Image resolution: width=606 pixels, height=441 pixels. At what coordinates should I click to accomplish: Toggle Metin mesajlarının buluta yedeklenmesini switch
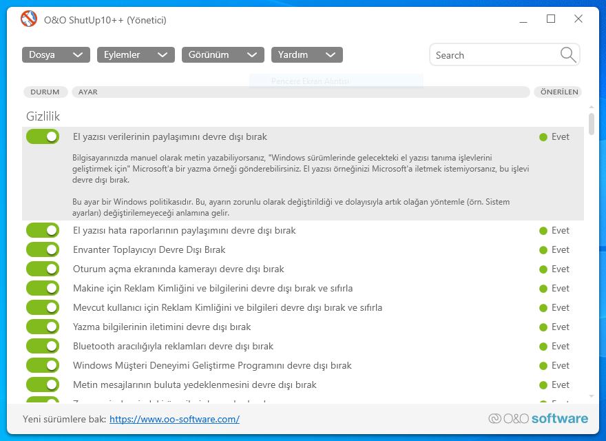pos(43,385)
